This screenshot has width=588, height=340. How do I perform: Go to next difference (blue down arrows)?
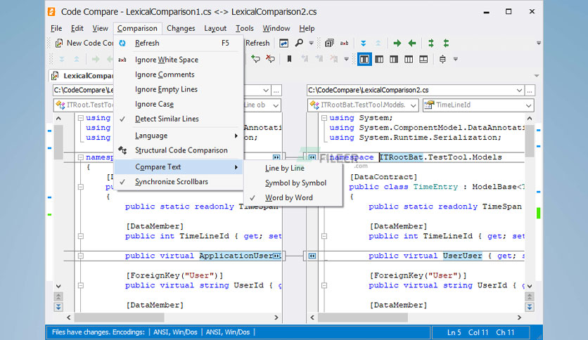pyautogui.click(x=364, y=44)
